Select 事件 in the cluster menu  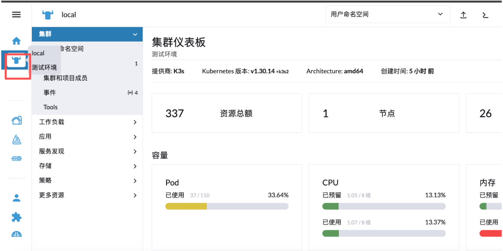pos(50,93)
